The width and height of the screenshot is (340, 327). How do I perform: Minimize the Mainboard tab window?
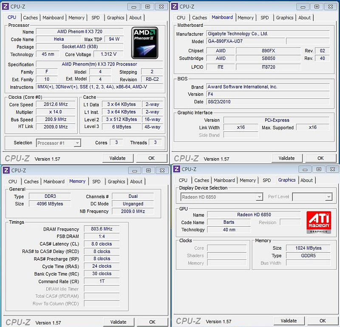[x=303, y=7]
